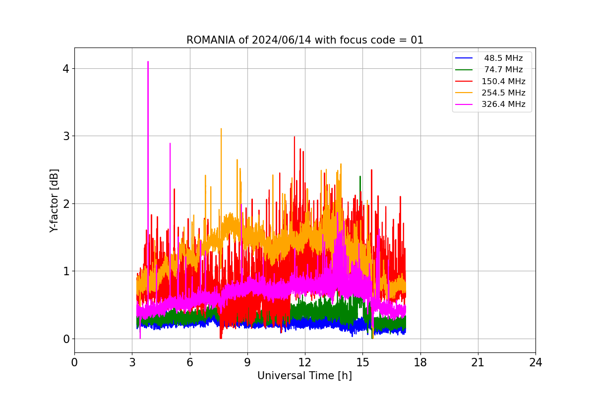Click the y-axis tick label '3'
Image resolution: width=595 pixels, height=396 pixels.
point(65,136)
